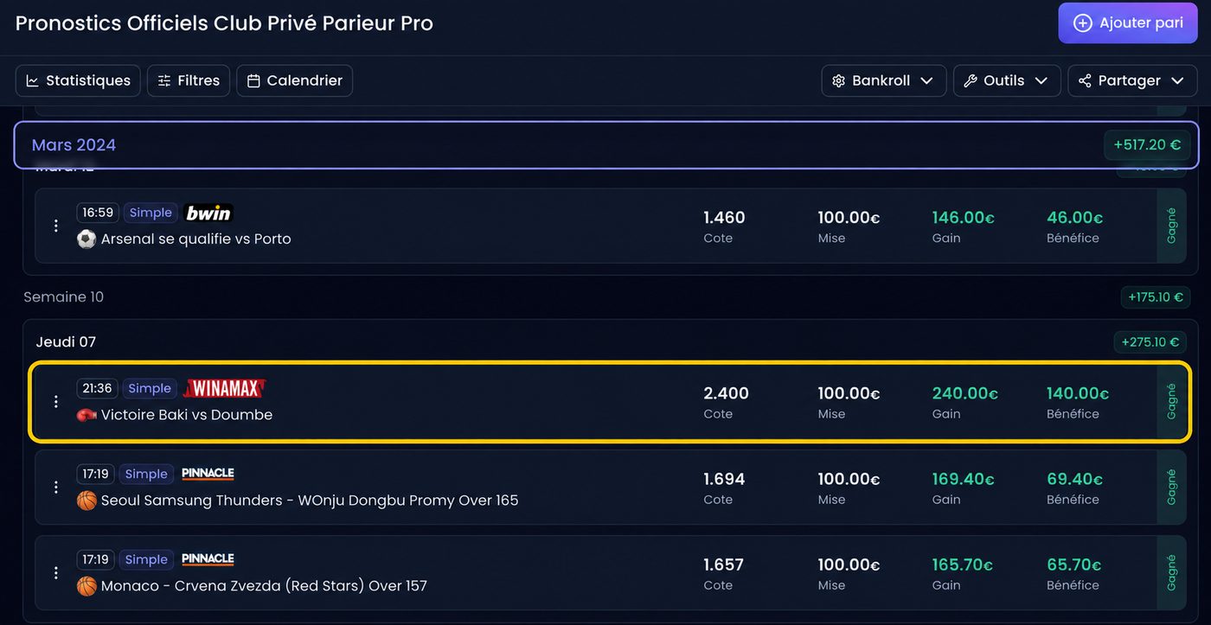This screenshot has height=625, width=1211.
Task: Open the Statistiques view
Action: [78, 80]
